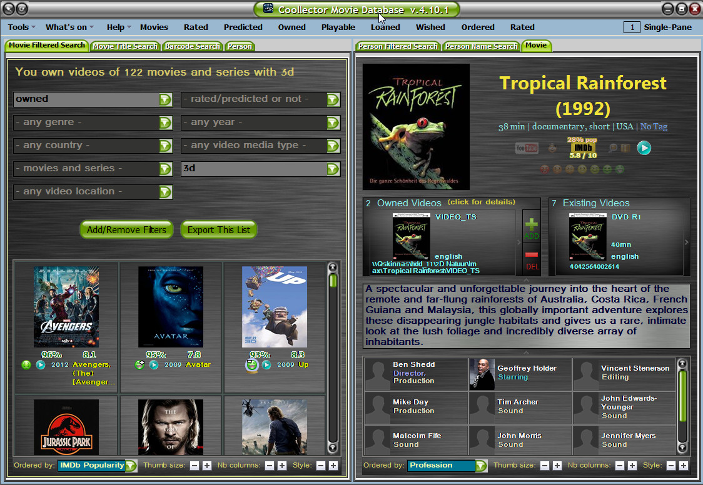Switch to the Movie Title Search tab

pos(125,46)
